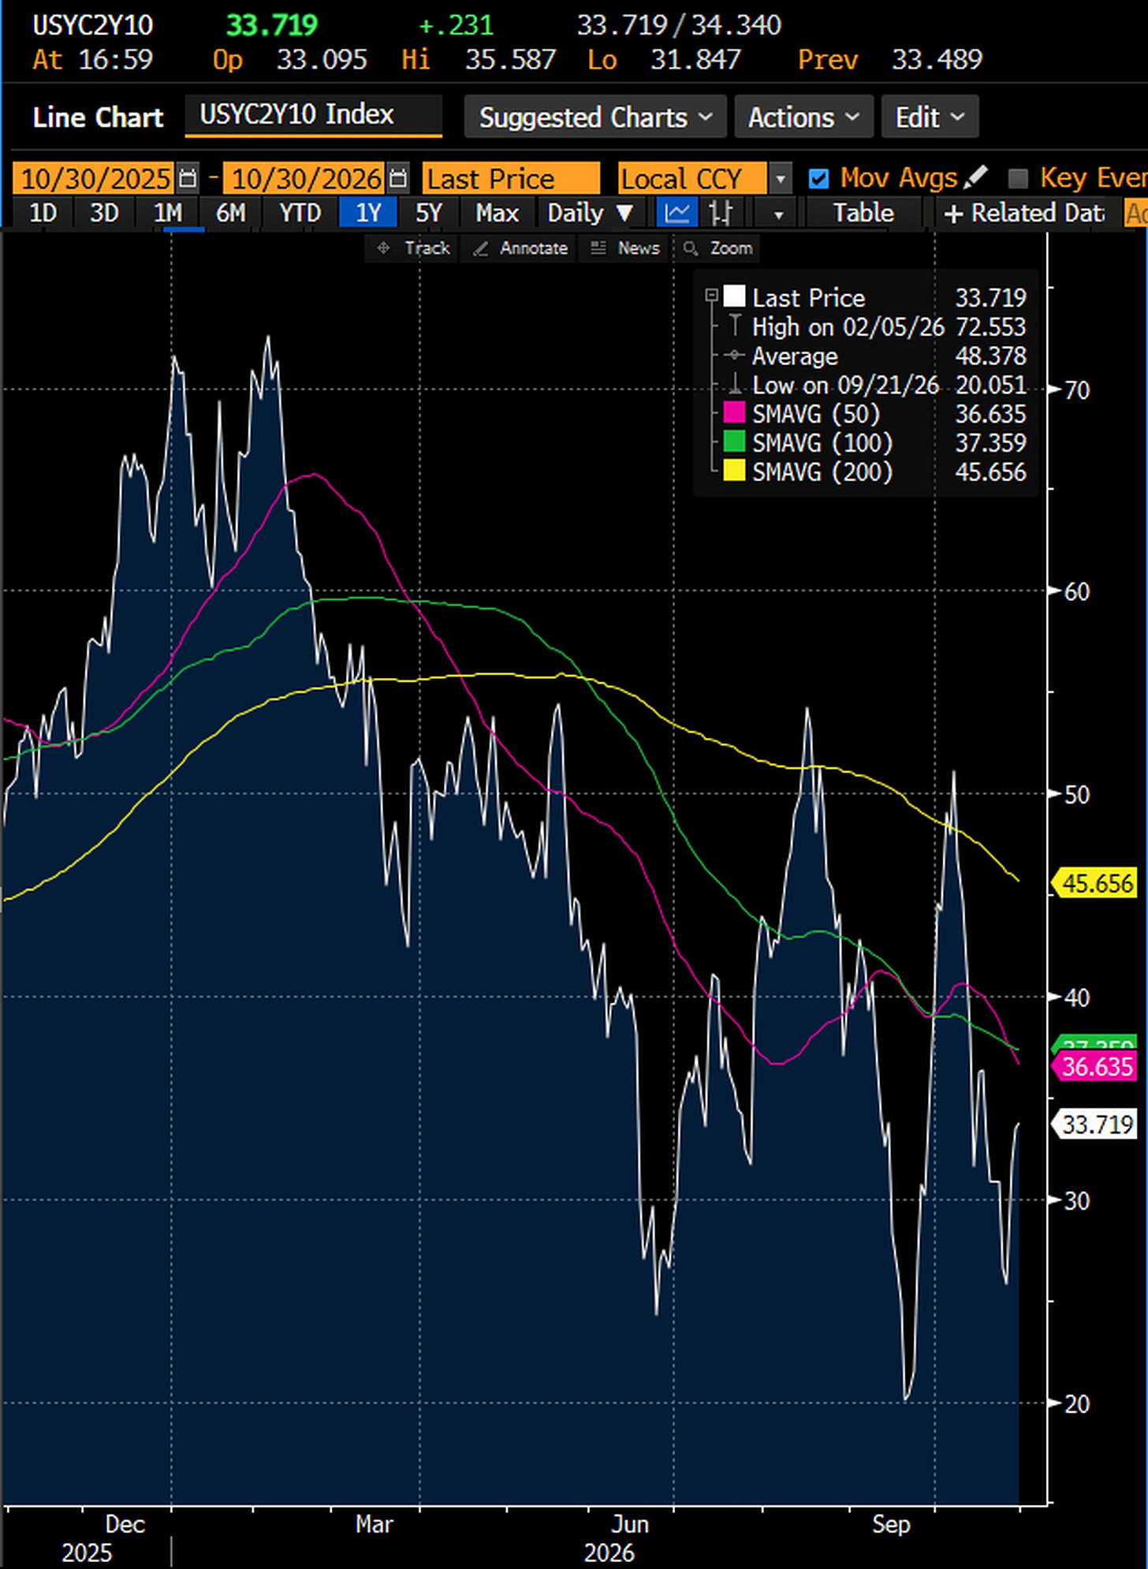This screenshot has width=1148, height=1569.
Task: Activate the Zoom magnifier tool
Action: tap(717, 248)
